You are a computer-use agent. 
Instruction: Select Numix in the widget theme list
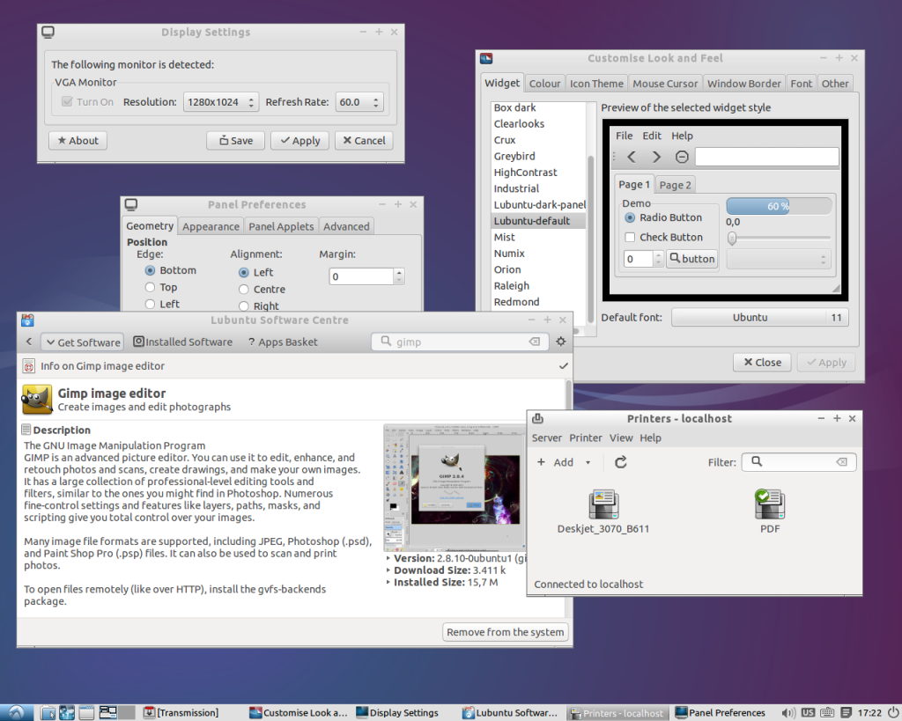[x=509, y=254]
